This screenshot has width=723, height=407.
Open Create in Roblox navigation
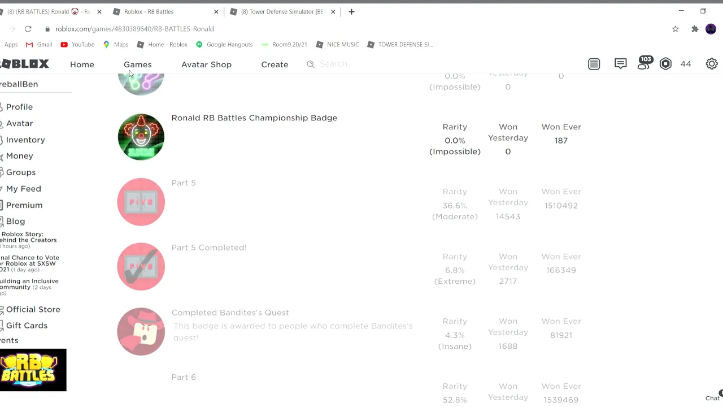(x=275, y=64)
